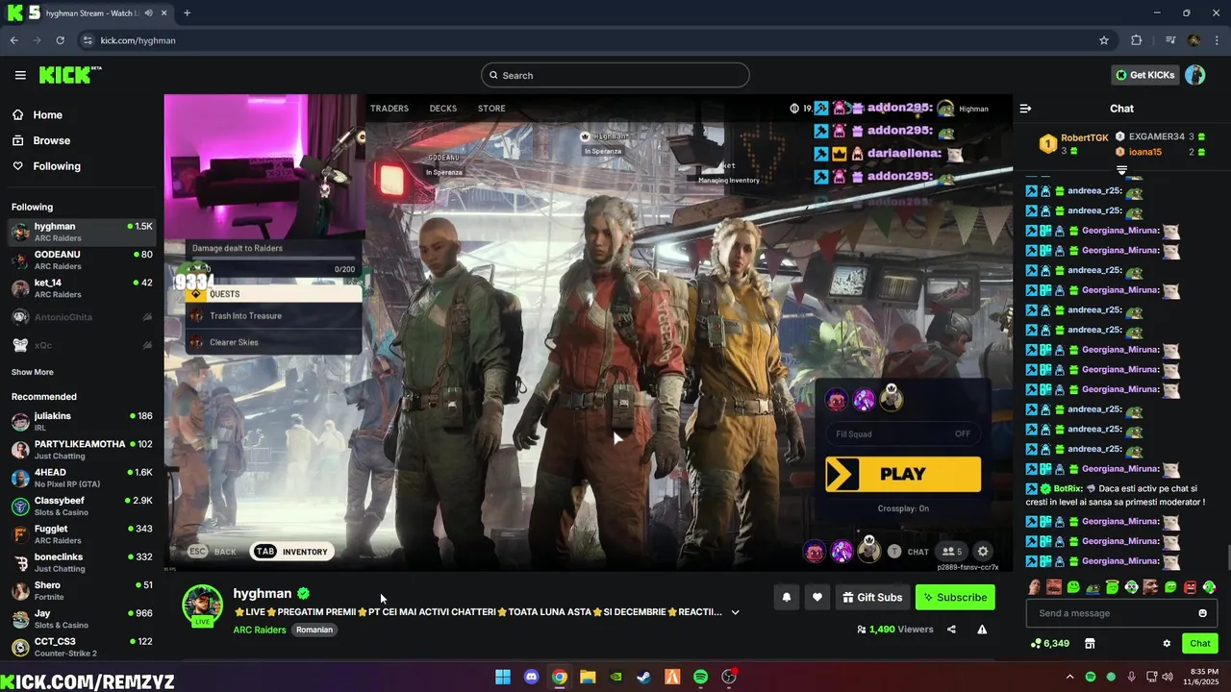
Task: Open the Kick sidebar hamburger menu
Action: (20, 75)
